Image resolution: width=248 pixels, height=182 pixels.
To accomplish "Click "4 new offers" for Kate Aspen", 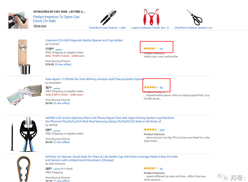I will (x=61, y=103).
